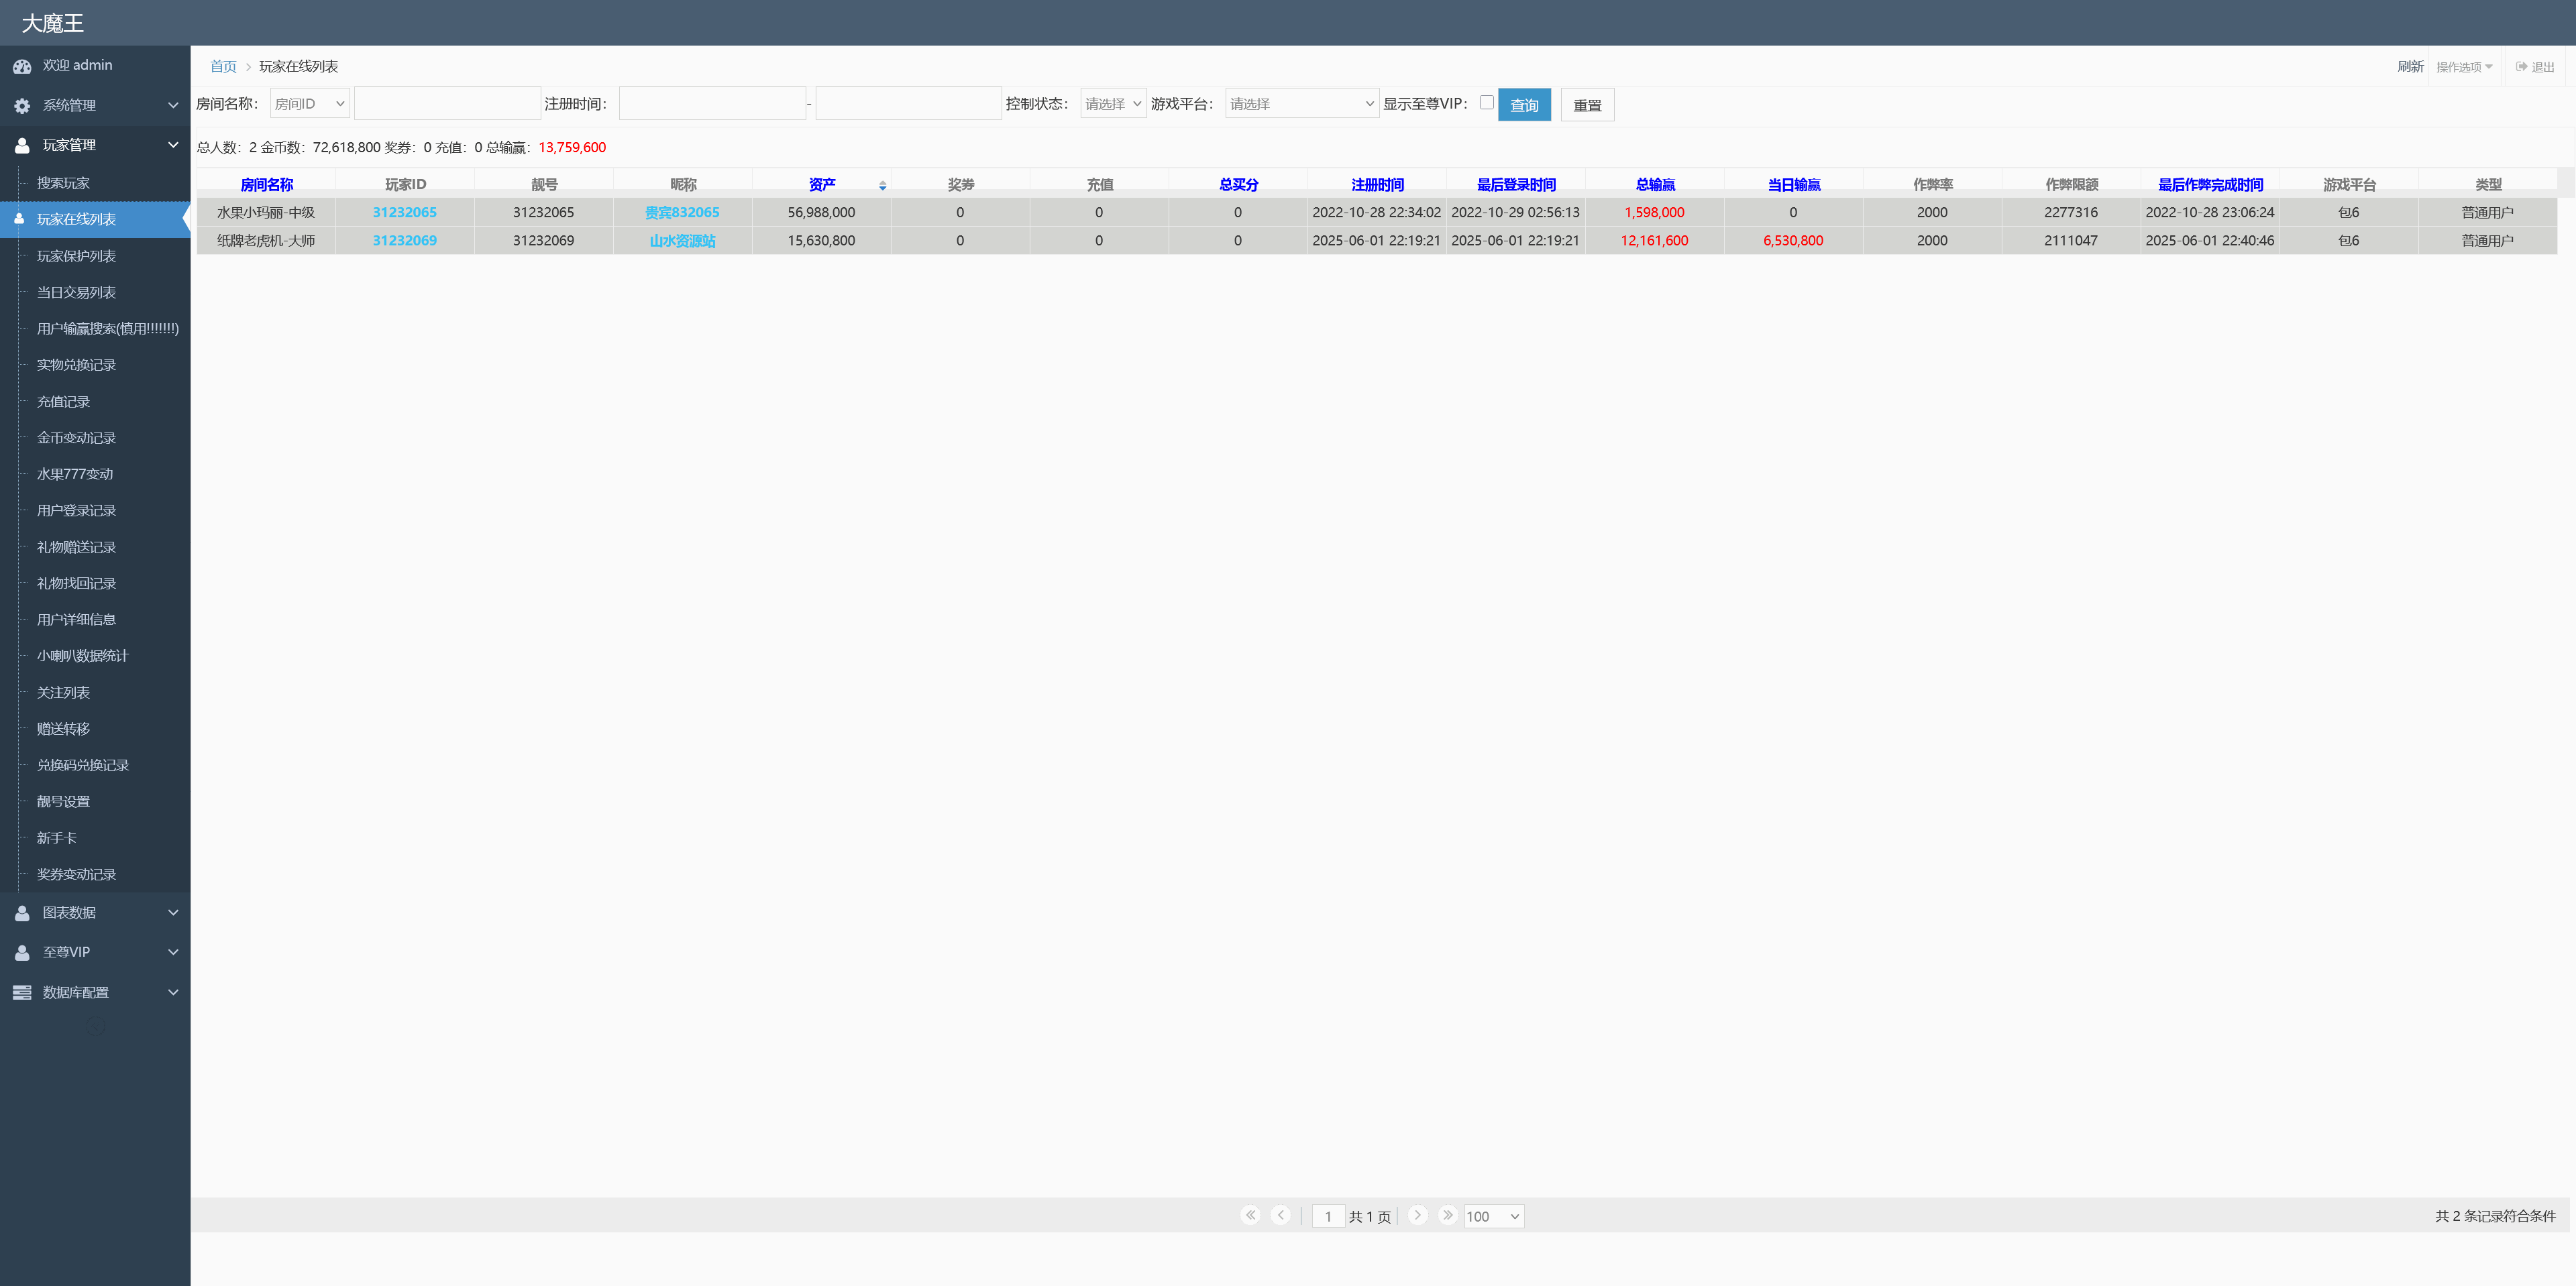Open the 控制状态 select dropdown
The height and width of the screenshot is (1286, 2576).
click(x=1112, y=104)
